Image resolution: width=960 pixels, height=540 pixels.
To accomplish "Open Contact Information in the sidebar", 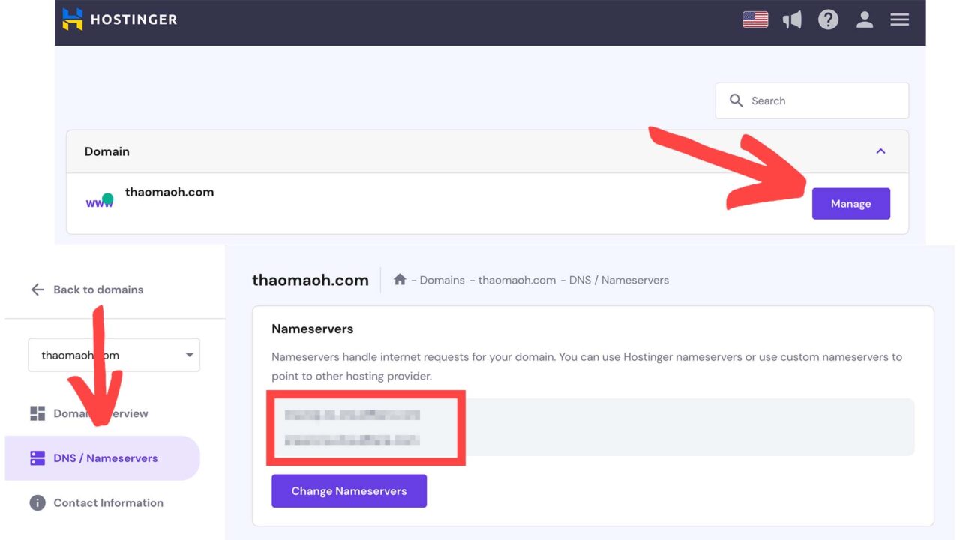I will (x=108, y=502).
